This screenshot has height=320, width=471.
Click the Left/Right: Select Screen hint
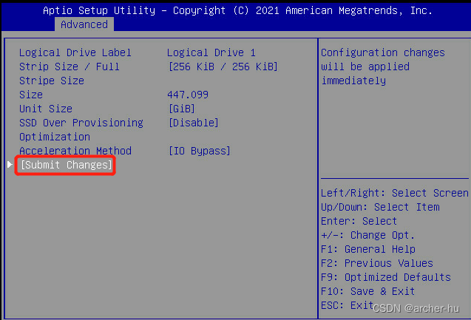(395, 193)
